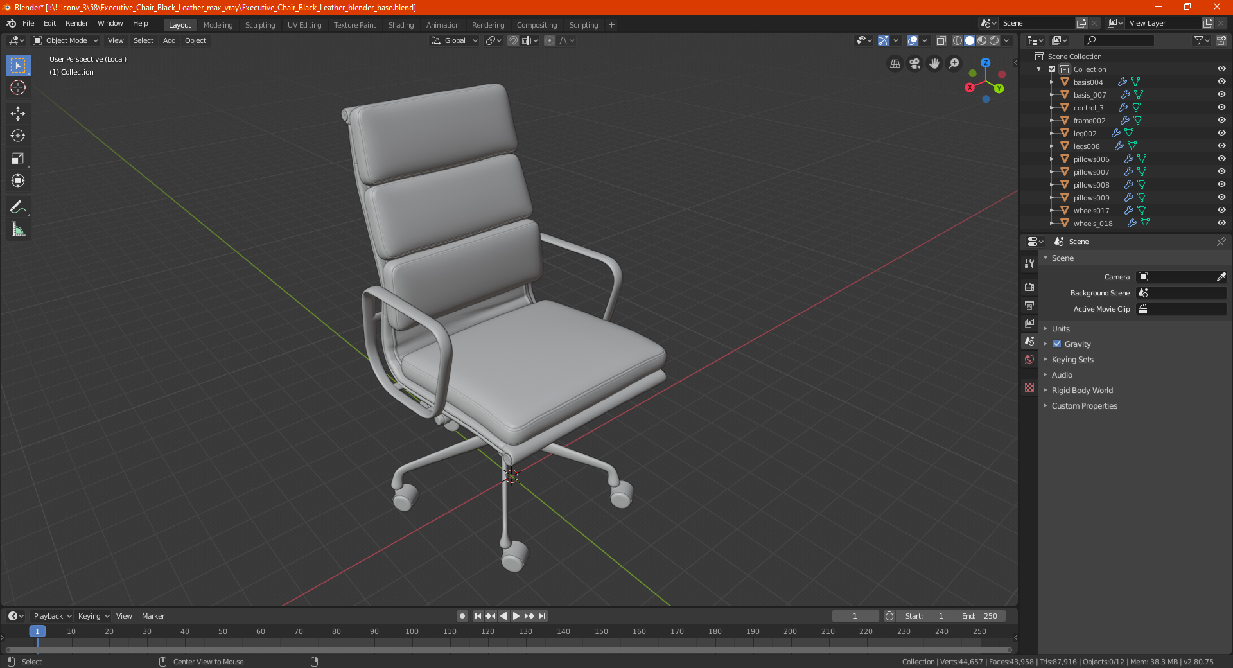This screenshot has width=1233, height=668.
Task: Click the timeline playhead at frame 1
Action: click(x=37, y=631)
